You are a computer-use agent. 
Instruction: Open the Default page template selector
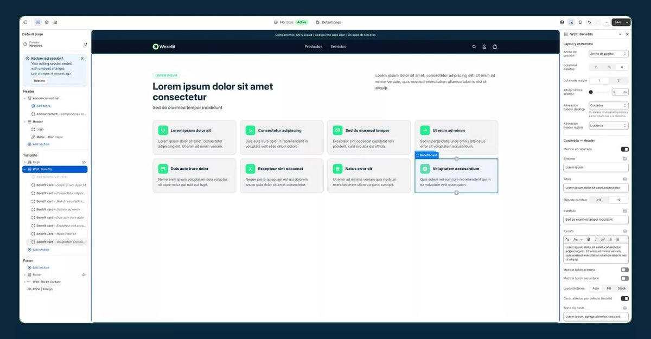coord(328,22)
